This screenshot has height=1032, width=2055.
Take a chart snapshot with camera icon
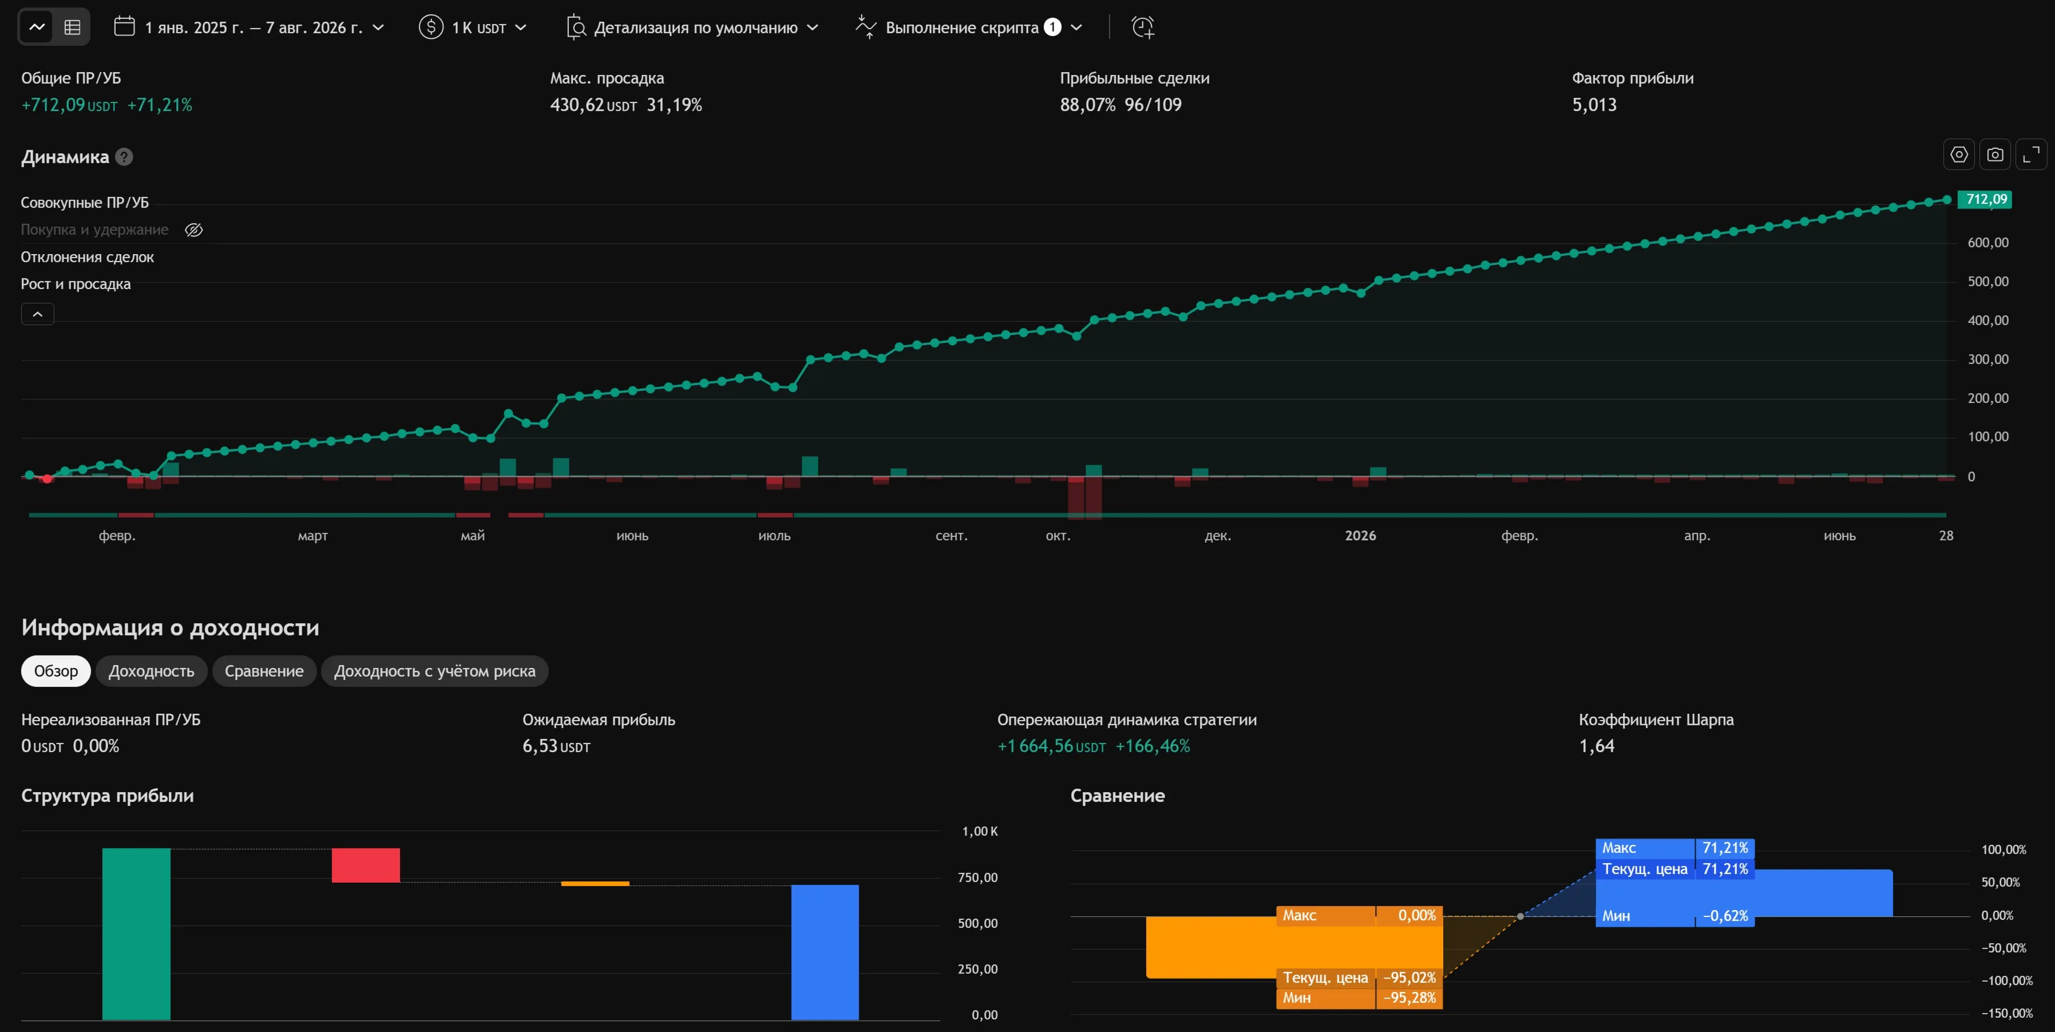(x=1994, y=154)
